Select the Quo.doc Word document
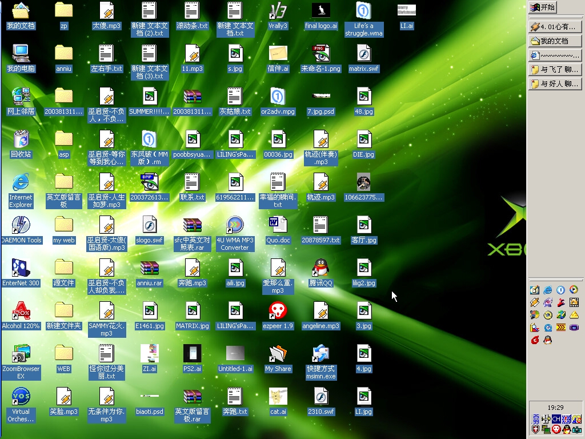Viewport: 585px width, 439px height. pyautogui.click(x=278, y=230)
